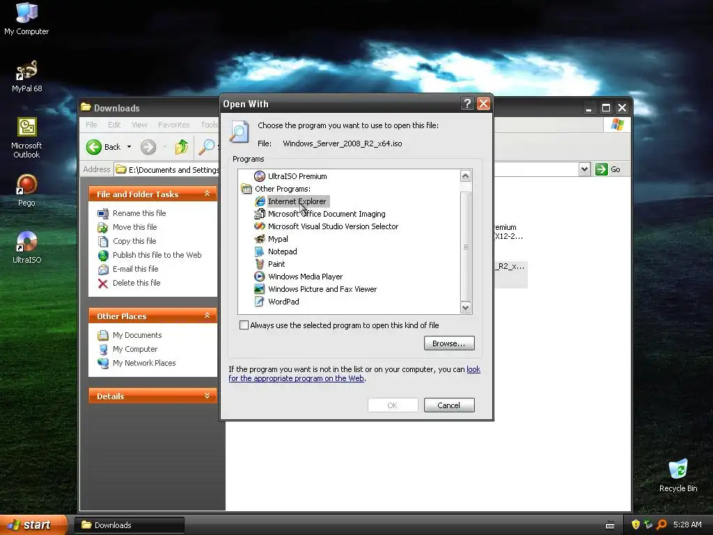Image resolution: width=713 pixels, height=535 pixels.
Task: Select Pego desktop shortcut
Action: pyautogui.click(x=26, y=191)
